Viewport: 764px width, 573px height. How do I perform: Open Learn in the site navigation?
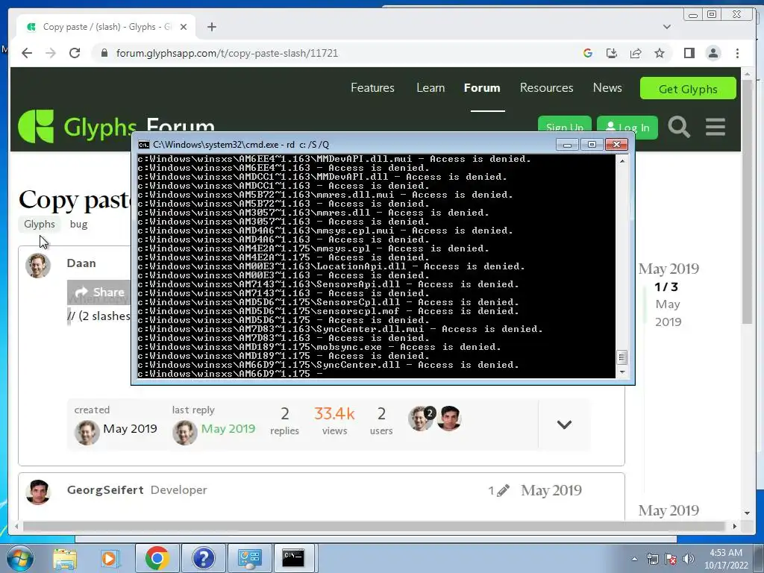click(x=430, y=88)
